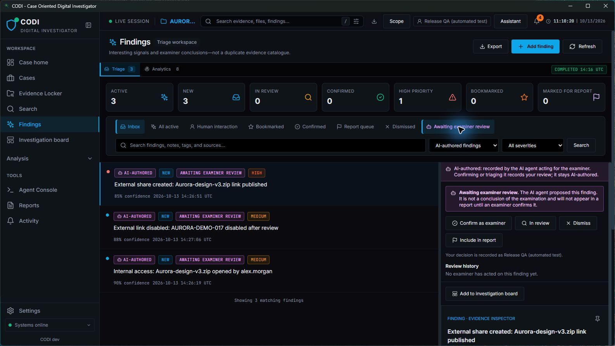Open search filter options icon

point(356,21)
